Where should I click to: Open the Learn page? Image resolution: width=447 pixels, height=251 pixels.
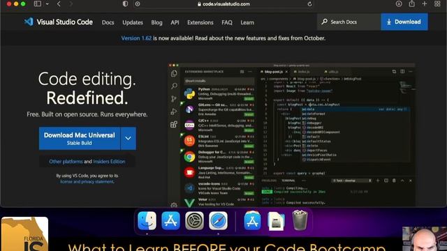point(247,22)
